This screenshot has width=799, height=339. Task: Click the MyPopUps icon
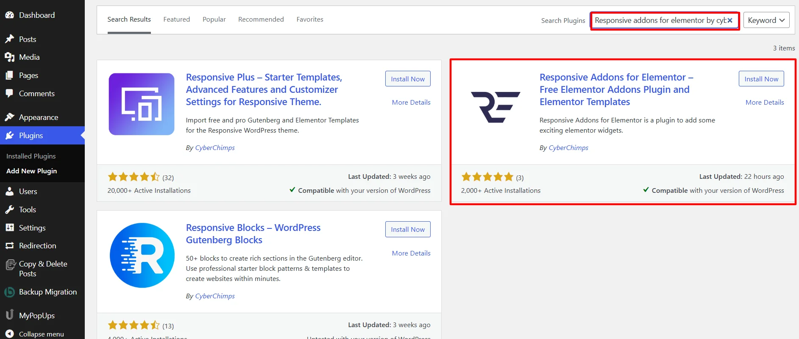click(9, 315)
